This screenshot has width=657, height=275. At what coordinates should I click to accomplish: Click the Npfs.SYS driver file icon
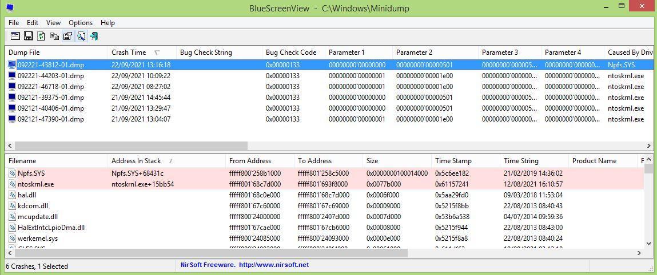12,173
